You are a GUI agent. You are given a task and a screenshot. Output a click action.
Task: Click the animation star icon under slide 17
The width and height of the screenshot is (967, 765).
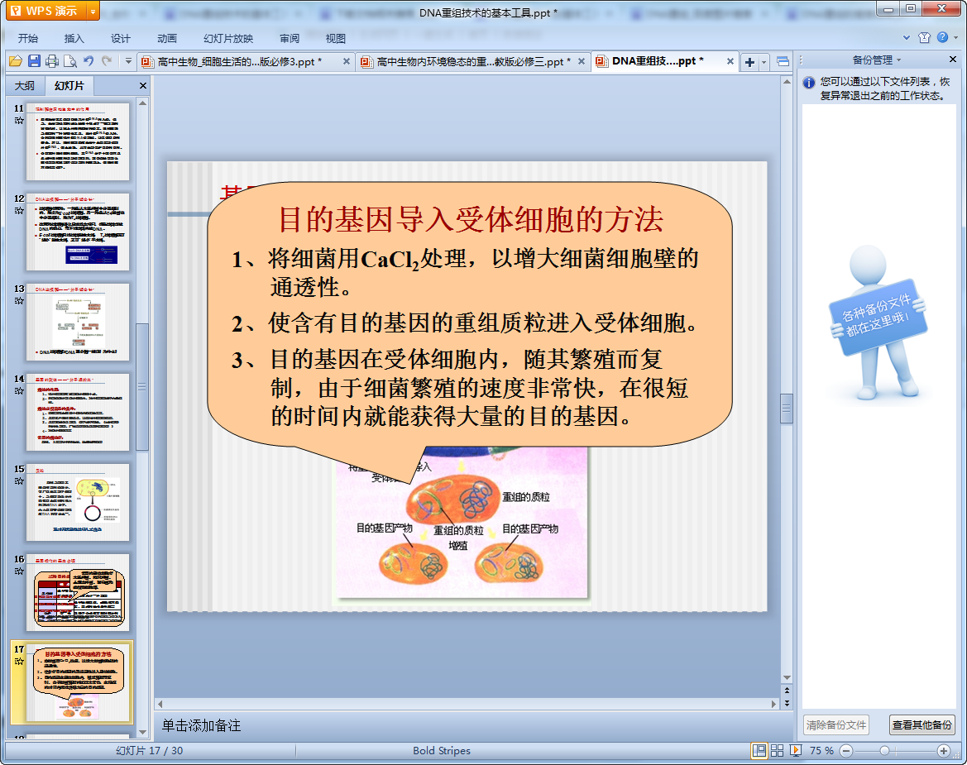click(x=19, y=662)
